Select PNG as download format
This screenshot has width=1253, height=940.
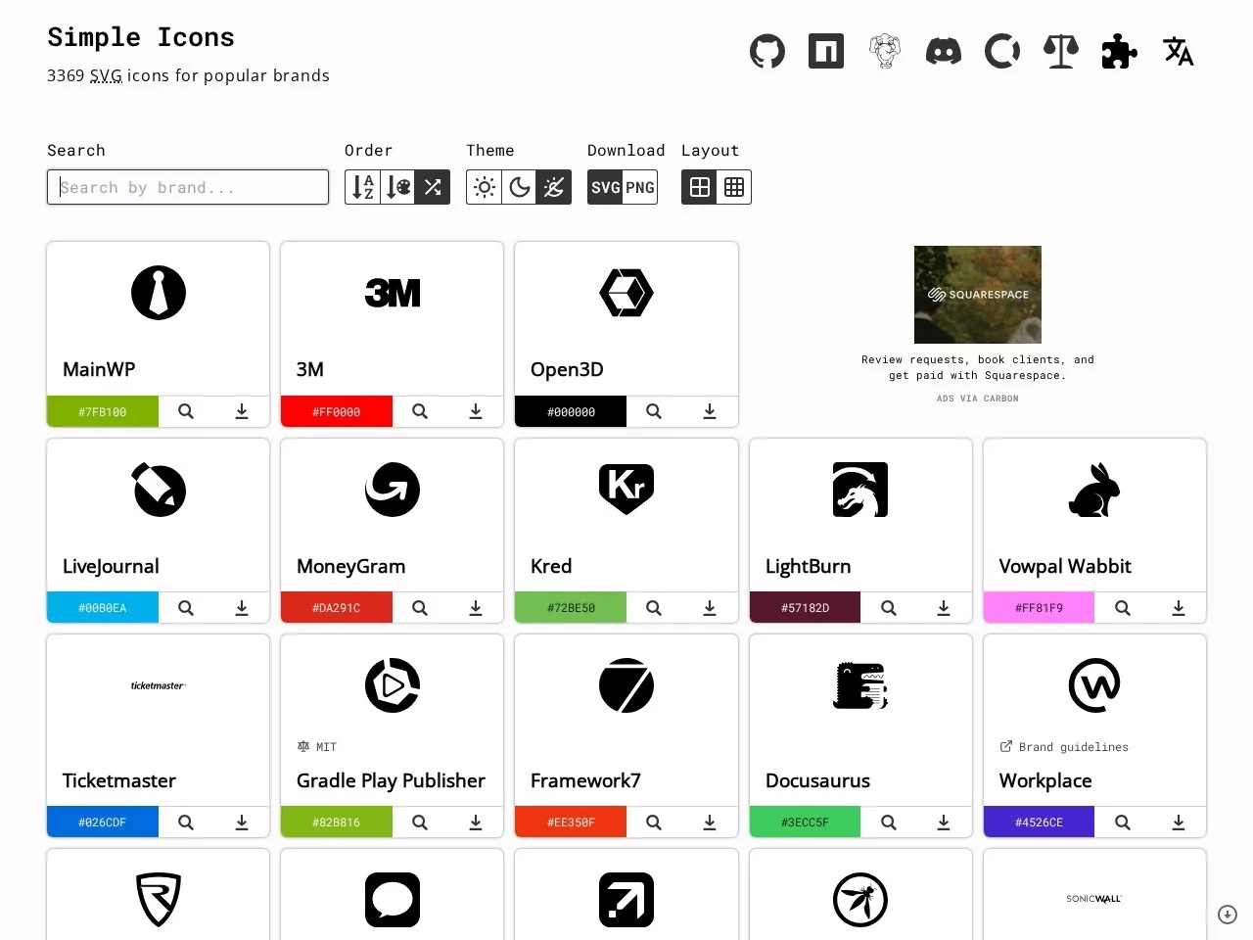(x=638, y=187)
